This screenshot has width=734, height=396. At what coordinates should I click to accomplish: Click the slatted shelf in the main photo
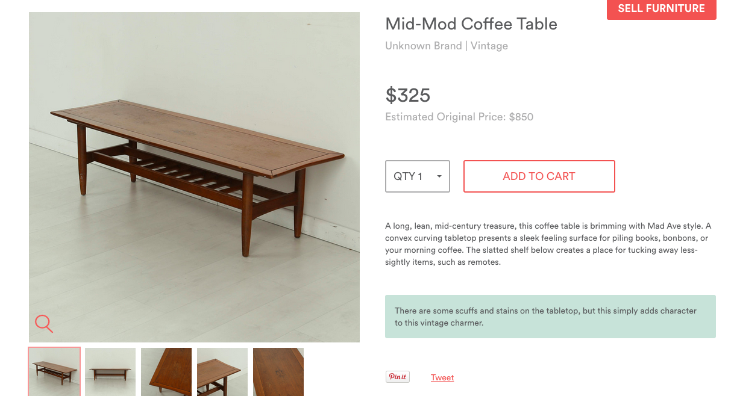(181, 175)
